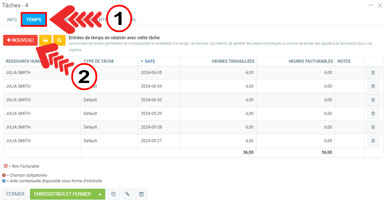
Task: Sort by HEURES TRAVAILLÉES column header
Action: pos(233,61)
